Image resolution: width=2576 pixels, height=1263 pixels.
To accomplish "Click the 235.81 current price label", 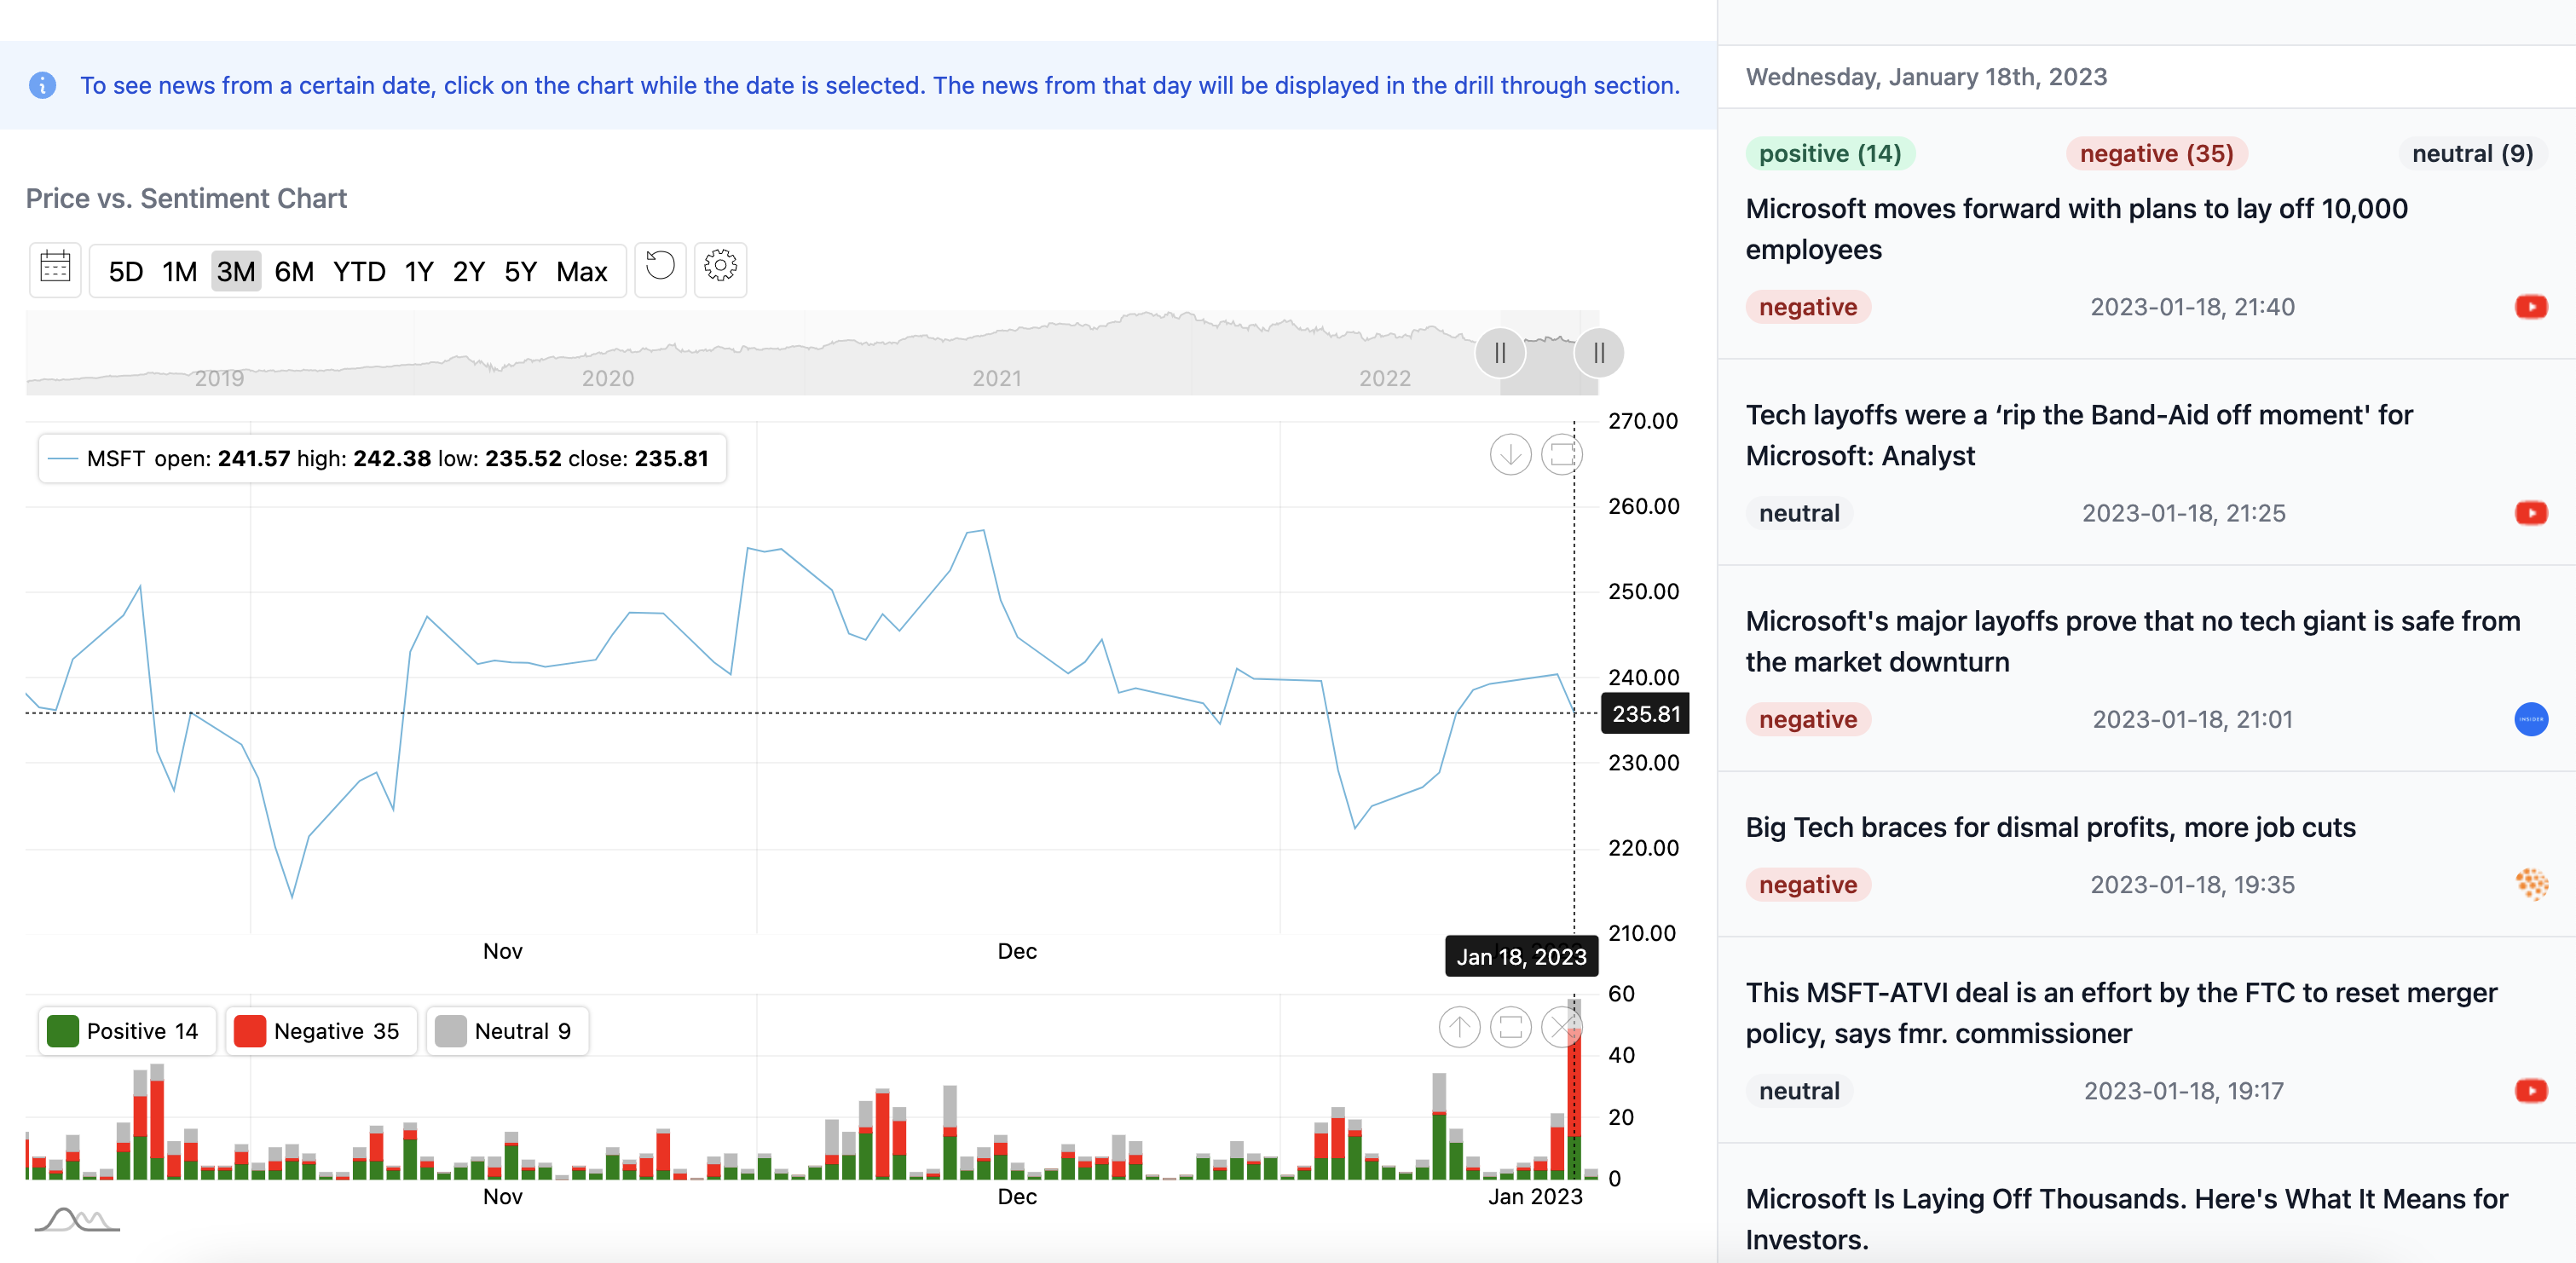I will (1646, 714).
